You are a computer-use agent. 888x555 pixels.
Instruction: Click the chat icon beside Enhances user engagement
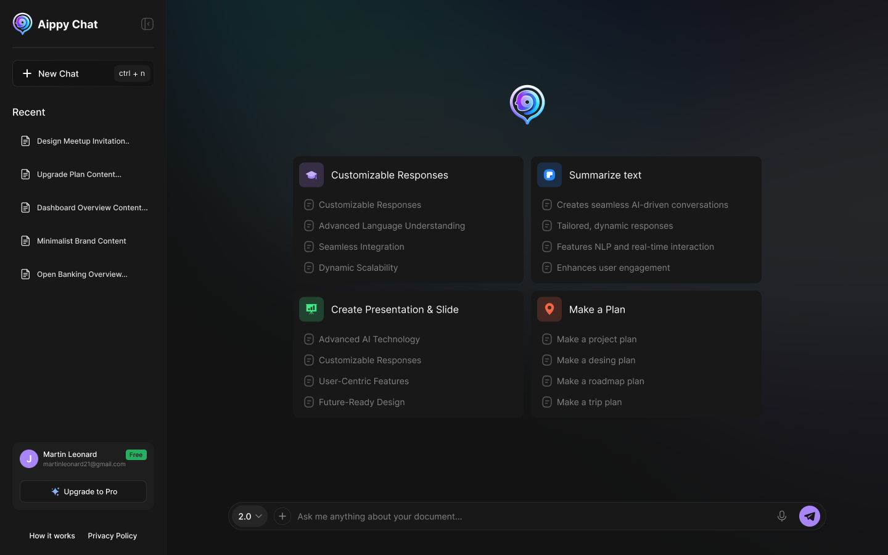tap(547, 268)
